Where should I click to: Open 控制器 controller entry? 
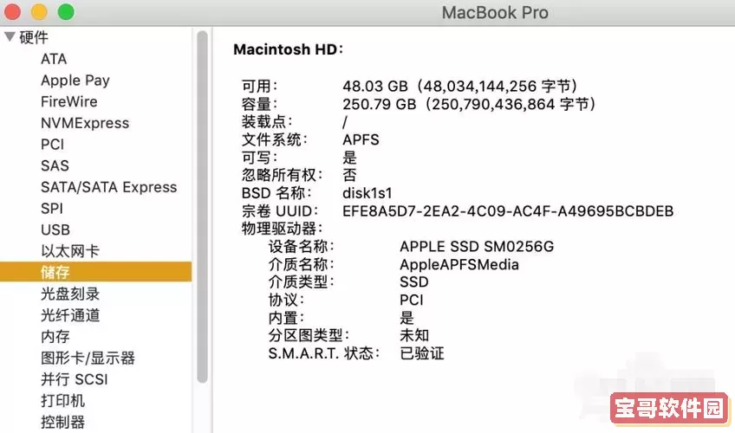62,423
